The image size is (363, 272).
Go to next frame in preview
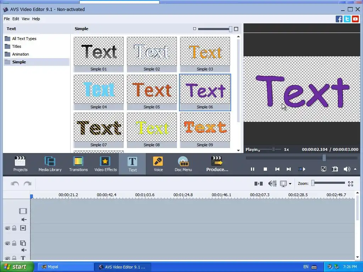[289, 169]
